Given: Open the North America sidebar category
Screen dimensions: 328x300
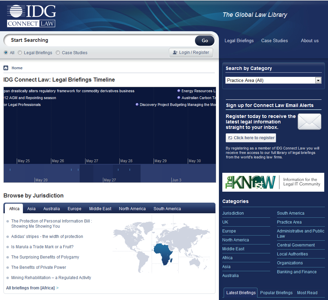Looking at the screenshot, I should (236, 240).
